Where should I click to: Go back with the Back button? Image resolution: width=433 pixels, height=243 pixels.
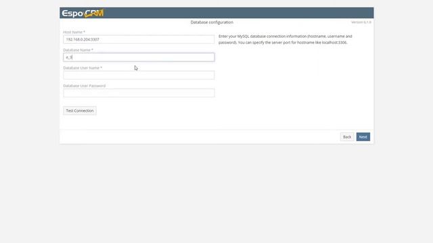click(x=347, y=137)
